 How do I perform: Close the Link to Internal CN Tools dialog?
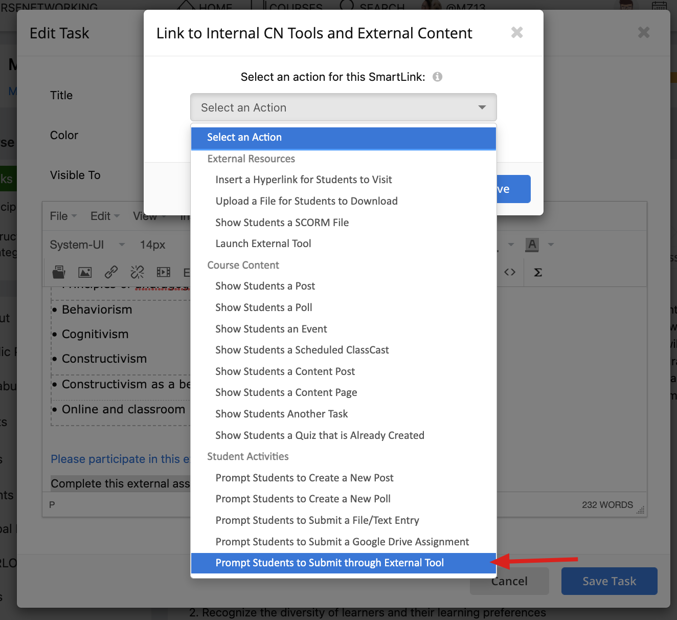point(517,33)
